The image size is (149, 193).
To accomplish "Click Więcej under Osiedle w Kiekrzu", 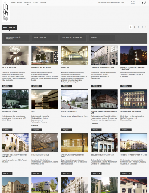I will click(67, 130).
